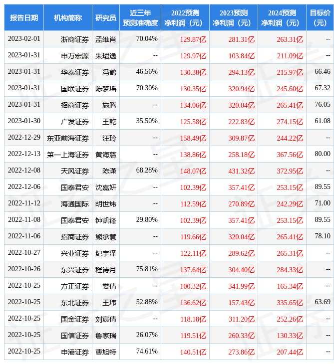Select the 2022-12-29 report date cell
Image resolution: width=334 pixels, height=364 pixels.
[24, 138]
